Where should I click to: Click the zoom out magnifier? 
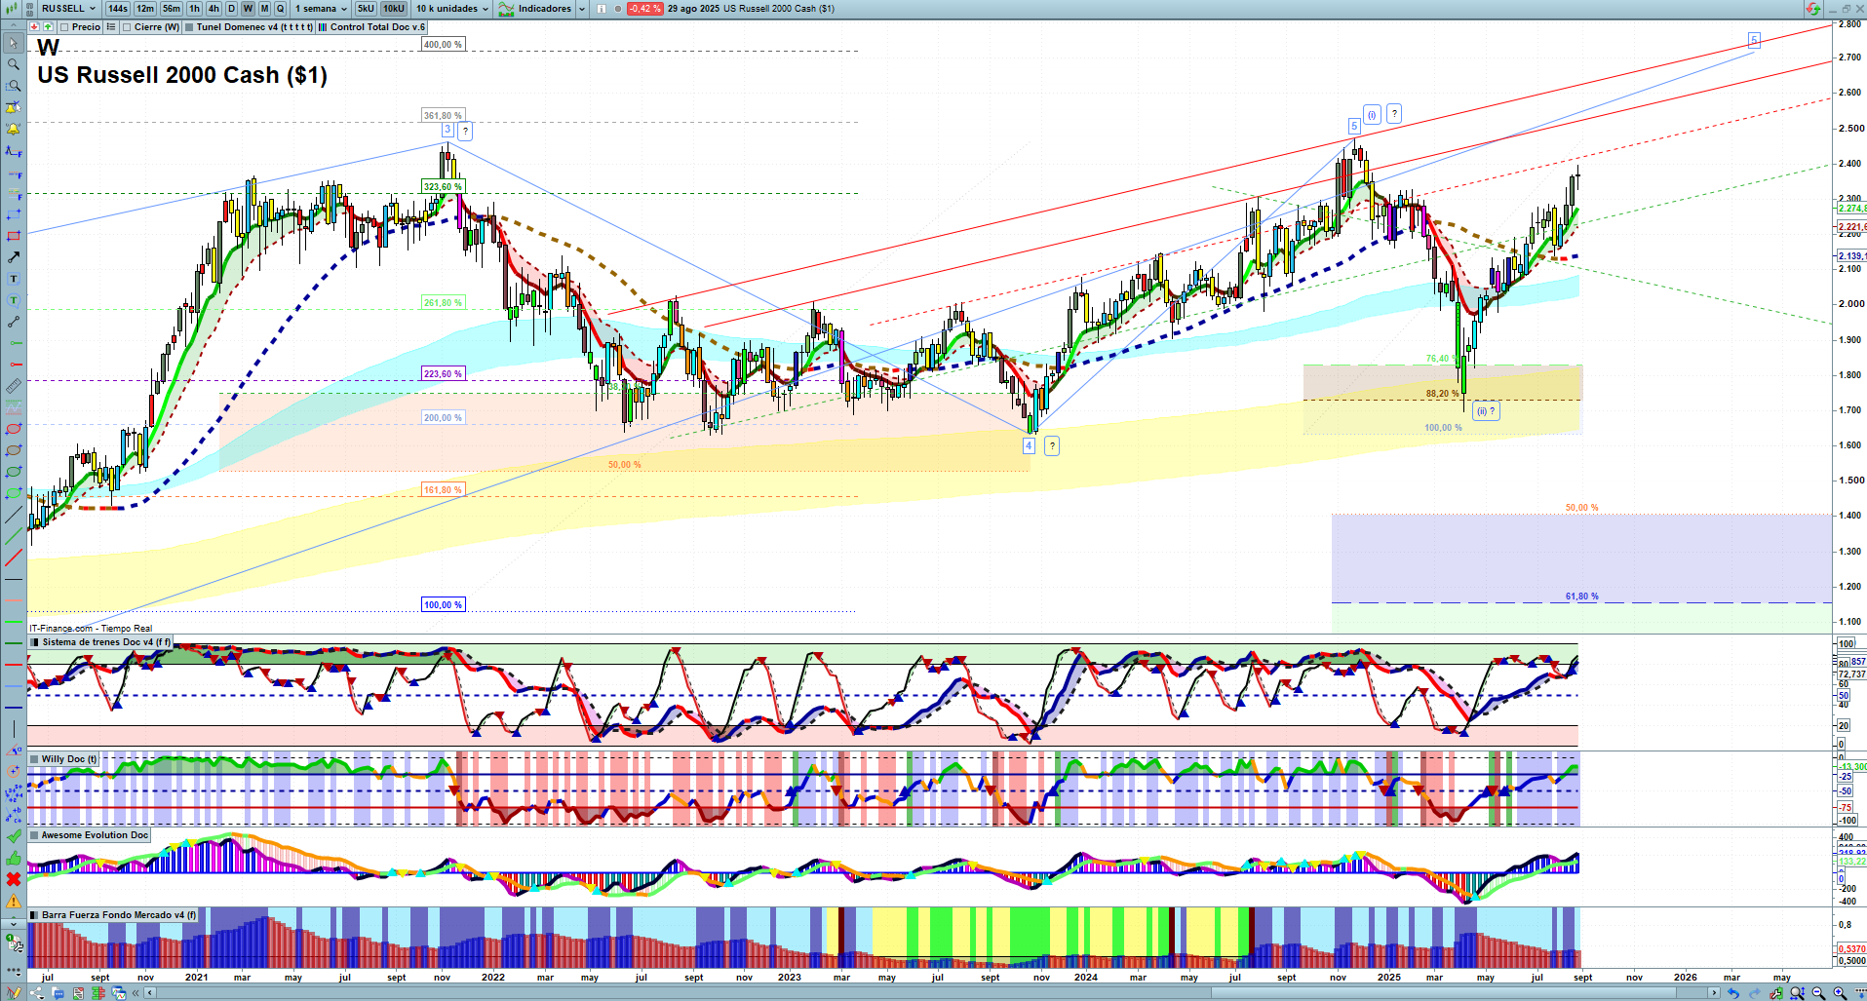click(1818, 993)
